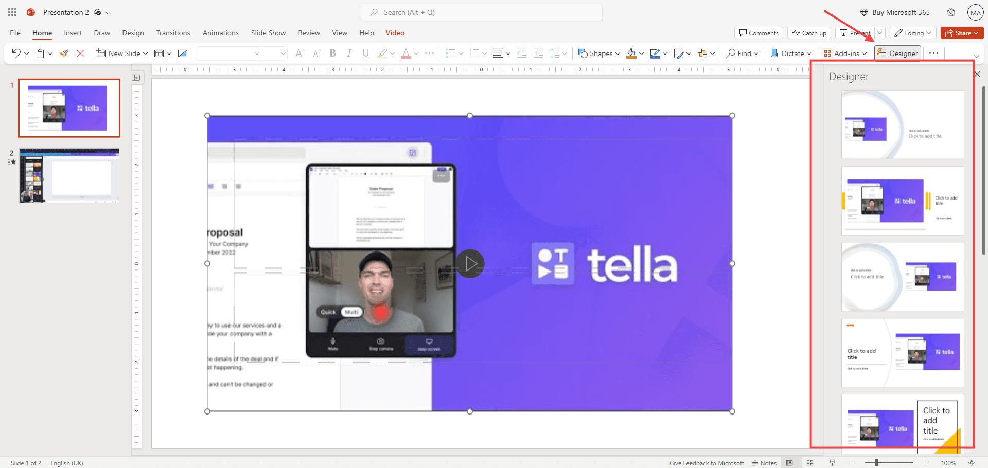988x468 pixels.
Task: Toggle Notes pane in status bar
Action: (x=764, y=463)
